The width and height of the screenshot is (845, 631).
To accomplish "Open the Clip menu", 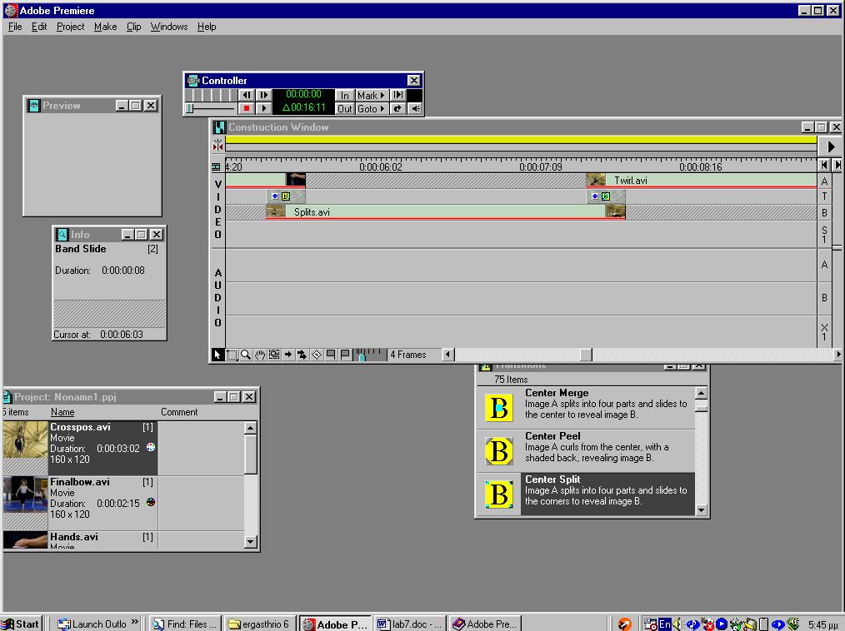I will point(133,27).
